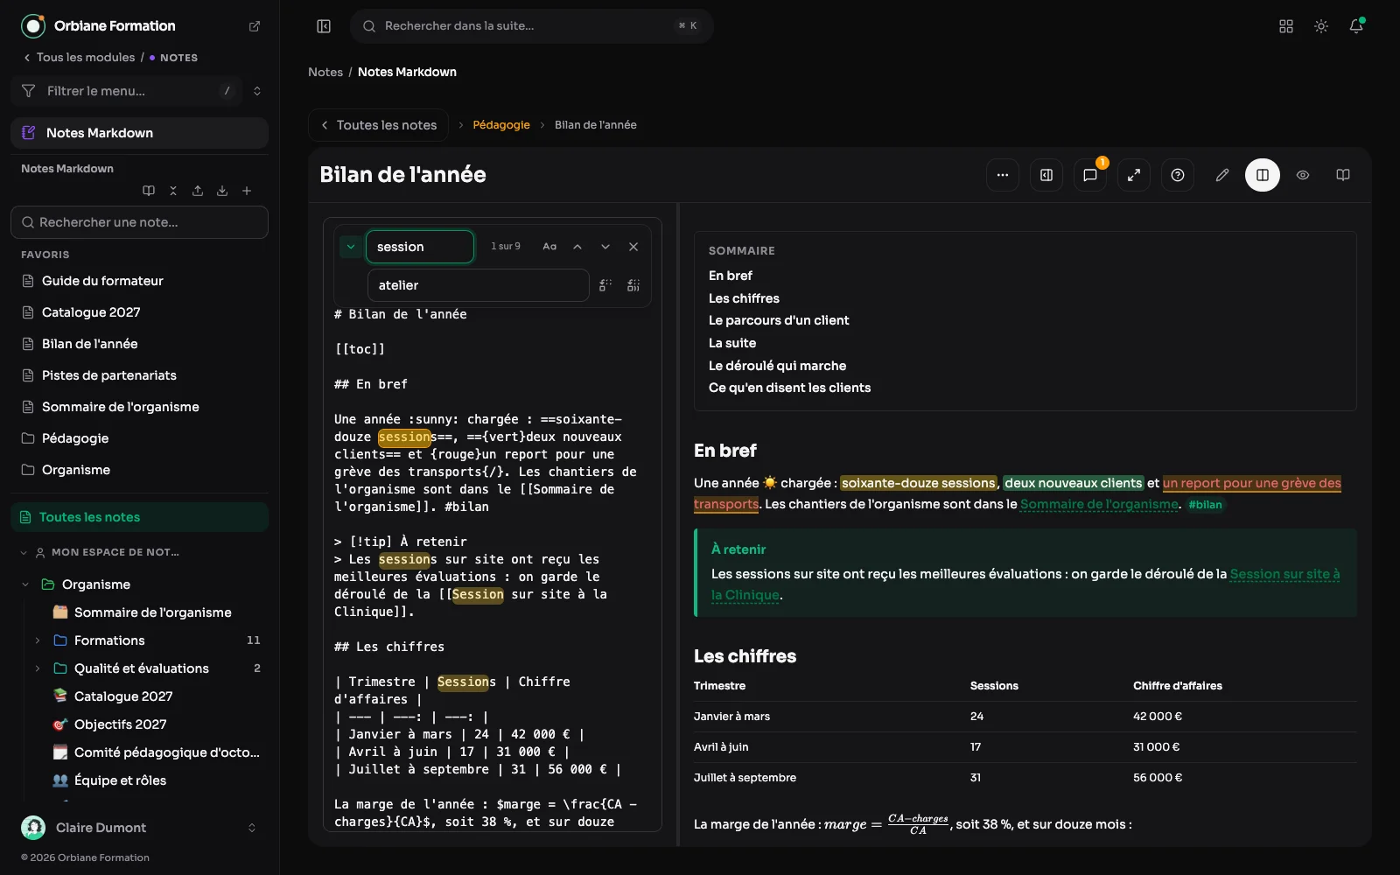This screenshot has width=1400, height=875.
Task: Toggle case-sensitive Aa search option
Action: tap(549, 247)
